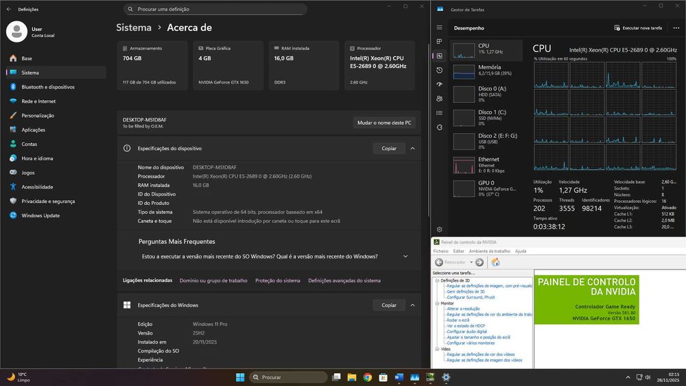
Task: Open Task Manager settings gear
Action: (439, 229)
